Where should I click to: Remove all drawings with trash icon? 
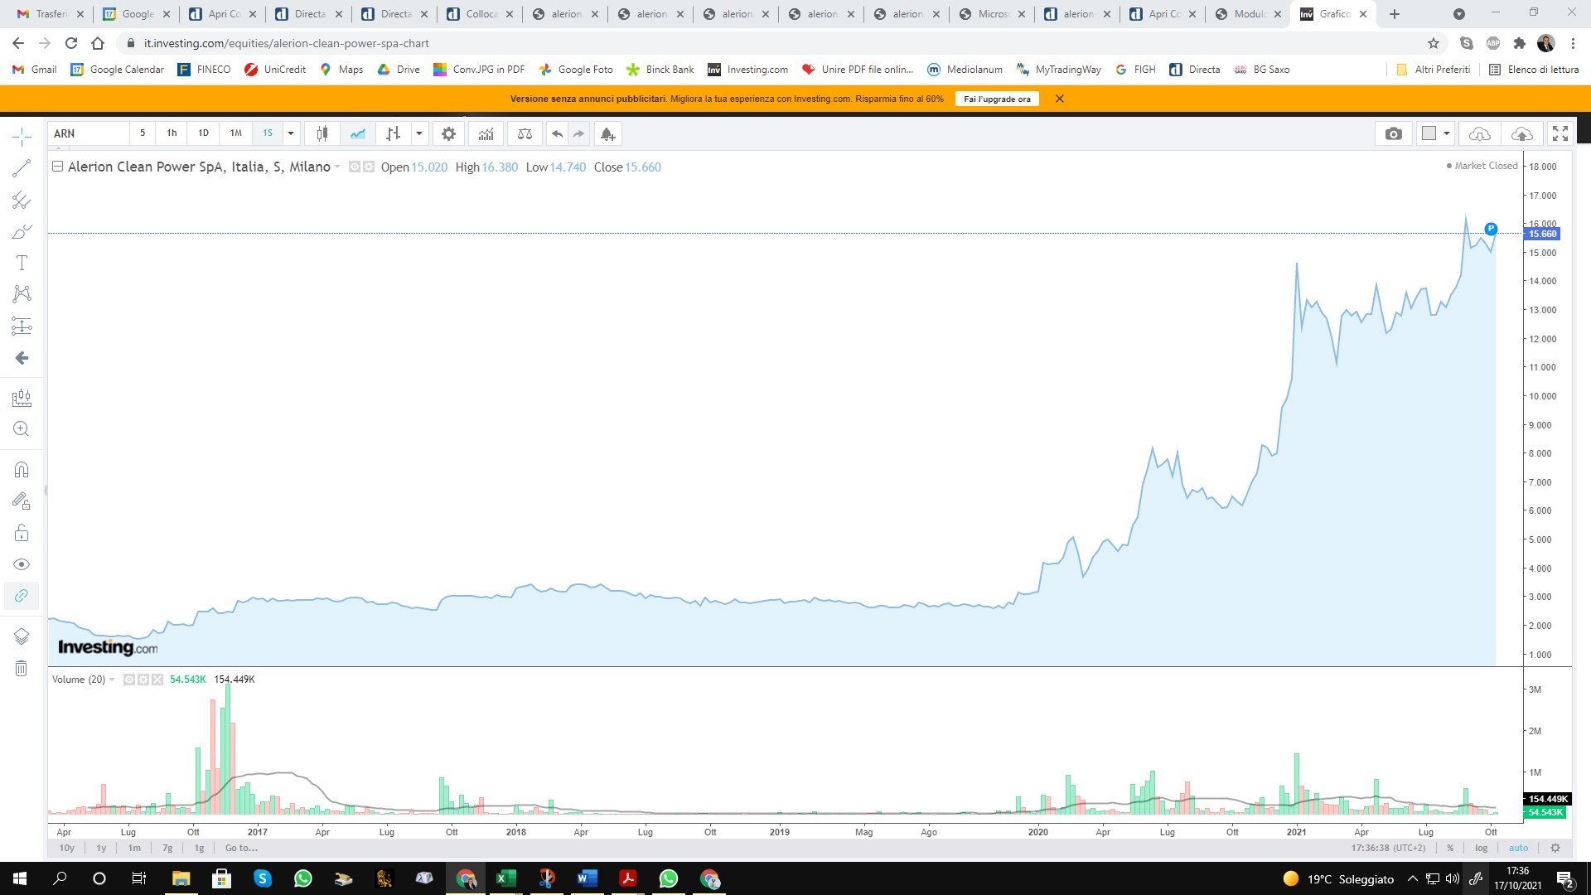coord(22,668)
